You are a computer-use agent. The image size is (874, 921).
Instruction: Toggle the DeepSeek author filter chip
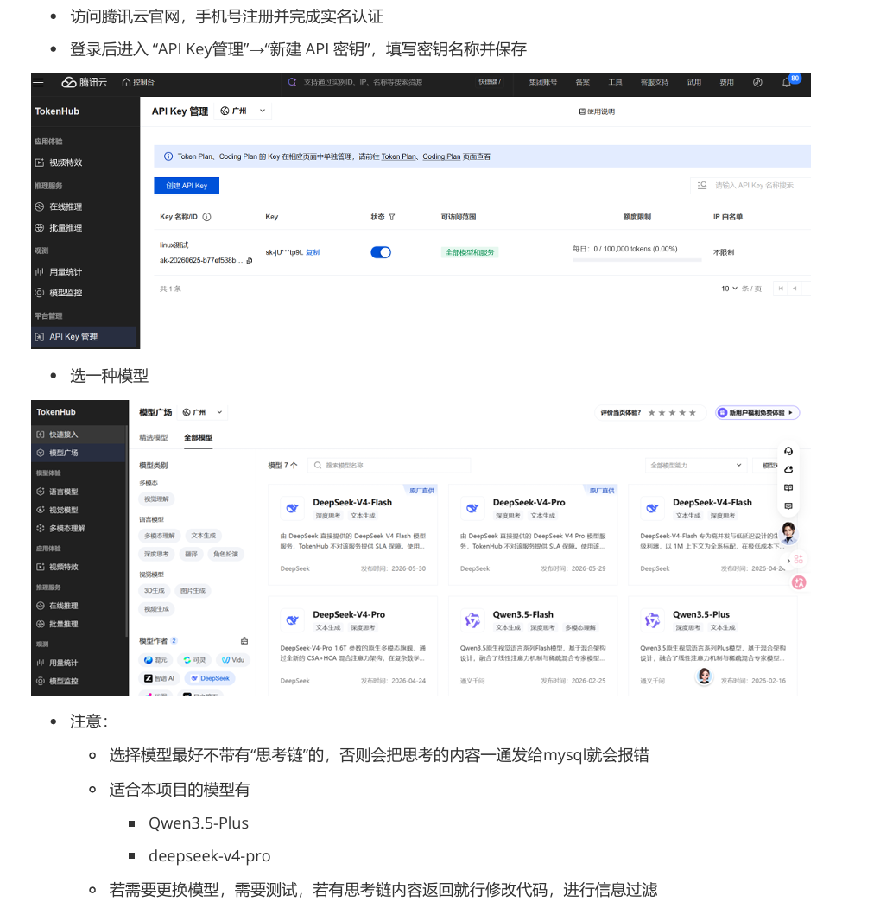[210, 678]
